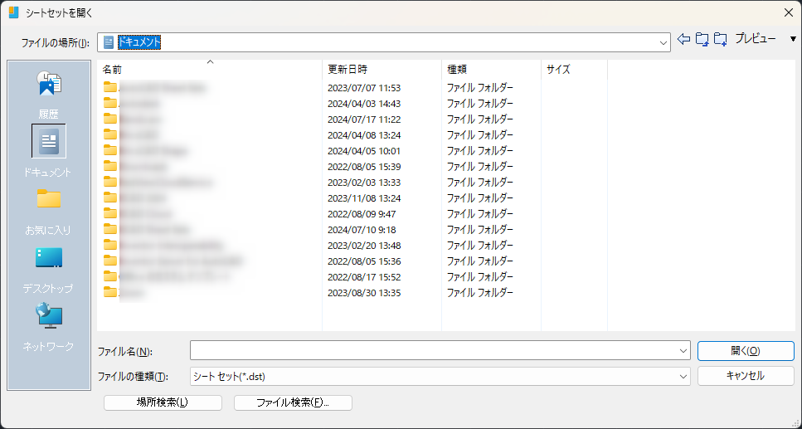Select the ドキュメント sidebar location

[x=49, y=151]
